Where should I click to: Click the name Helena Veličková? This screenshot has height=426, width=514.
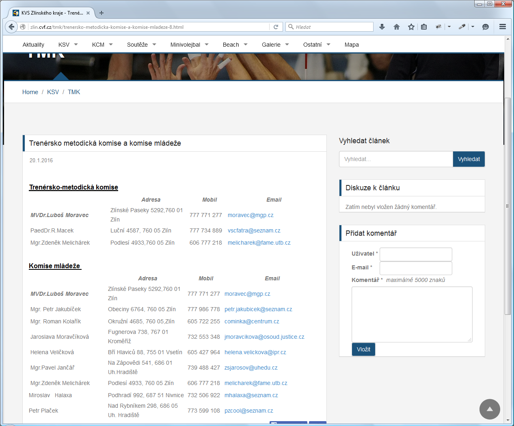coord(52,352)
